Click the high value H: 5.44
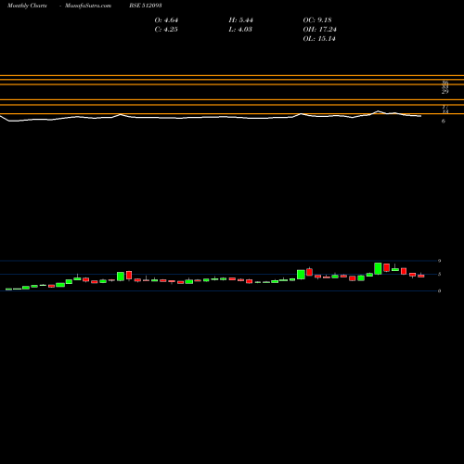This screenshot has height=464, width=464. pos(241,20)
